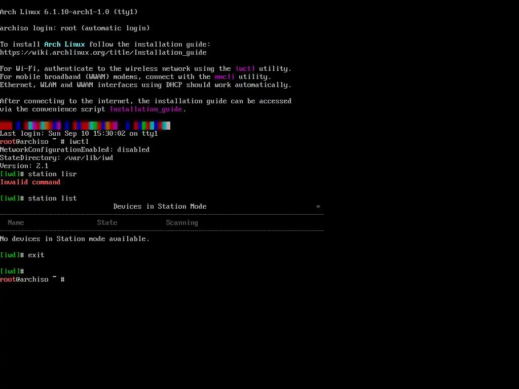Click the red 'Invalid command' error

[30, 182]
